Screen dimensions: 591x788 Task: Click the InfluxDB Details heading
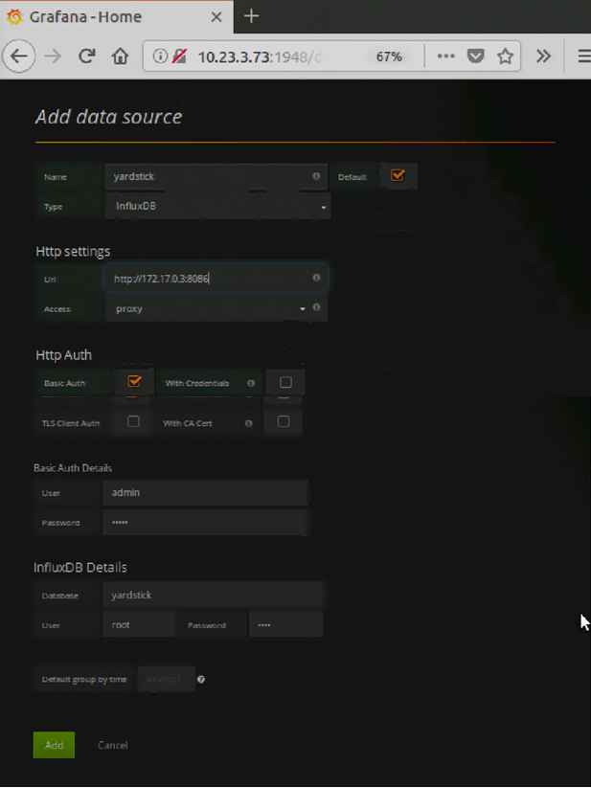click(x=80, y=568)
